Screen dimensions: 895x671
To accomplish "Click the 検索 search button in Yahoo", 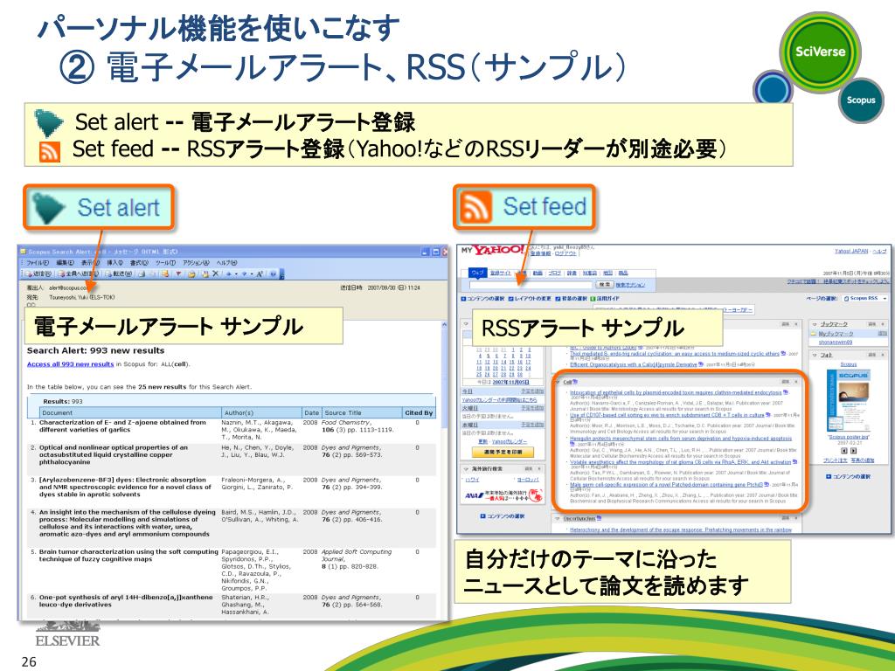I will pos(604,284).
